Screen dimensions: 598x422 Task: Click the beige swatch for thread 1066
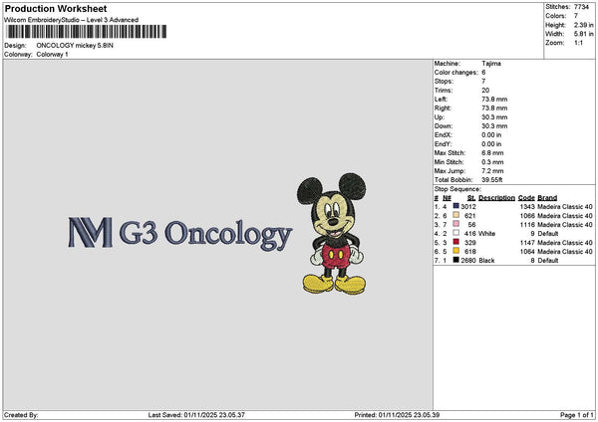pyautogui.click(x=455, y=215)
